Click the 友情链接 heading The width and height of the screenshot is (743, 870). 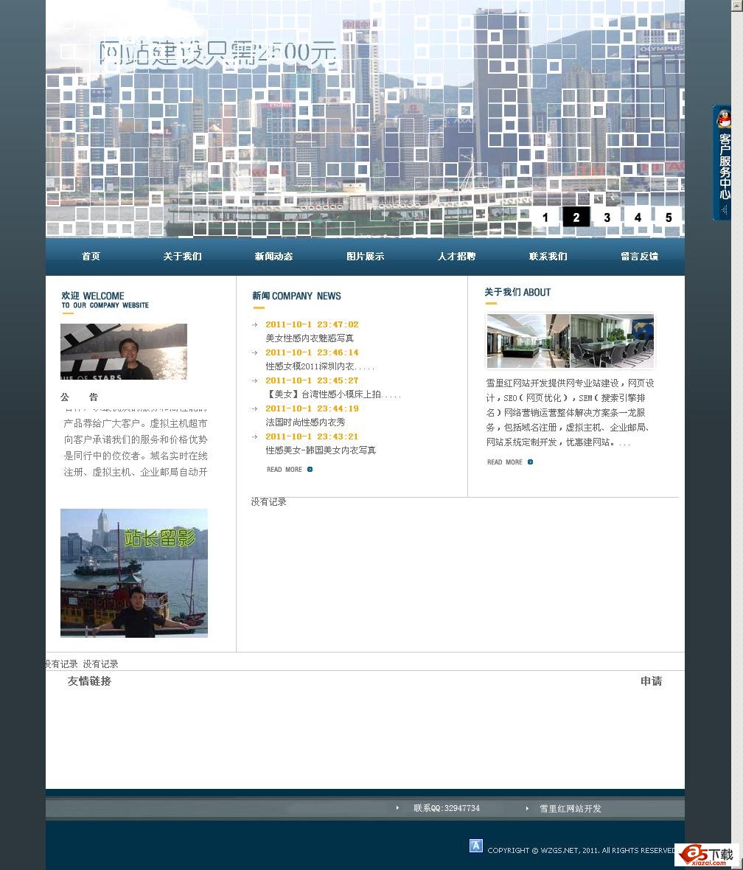pyautogui.click(x=89, y=681)
